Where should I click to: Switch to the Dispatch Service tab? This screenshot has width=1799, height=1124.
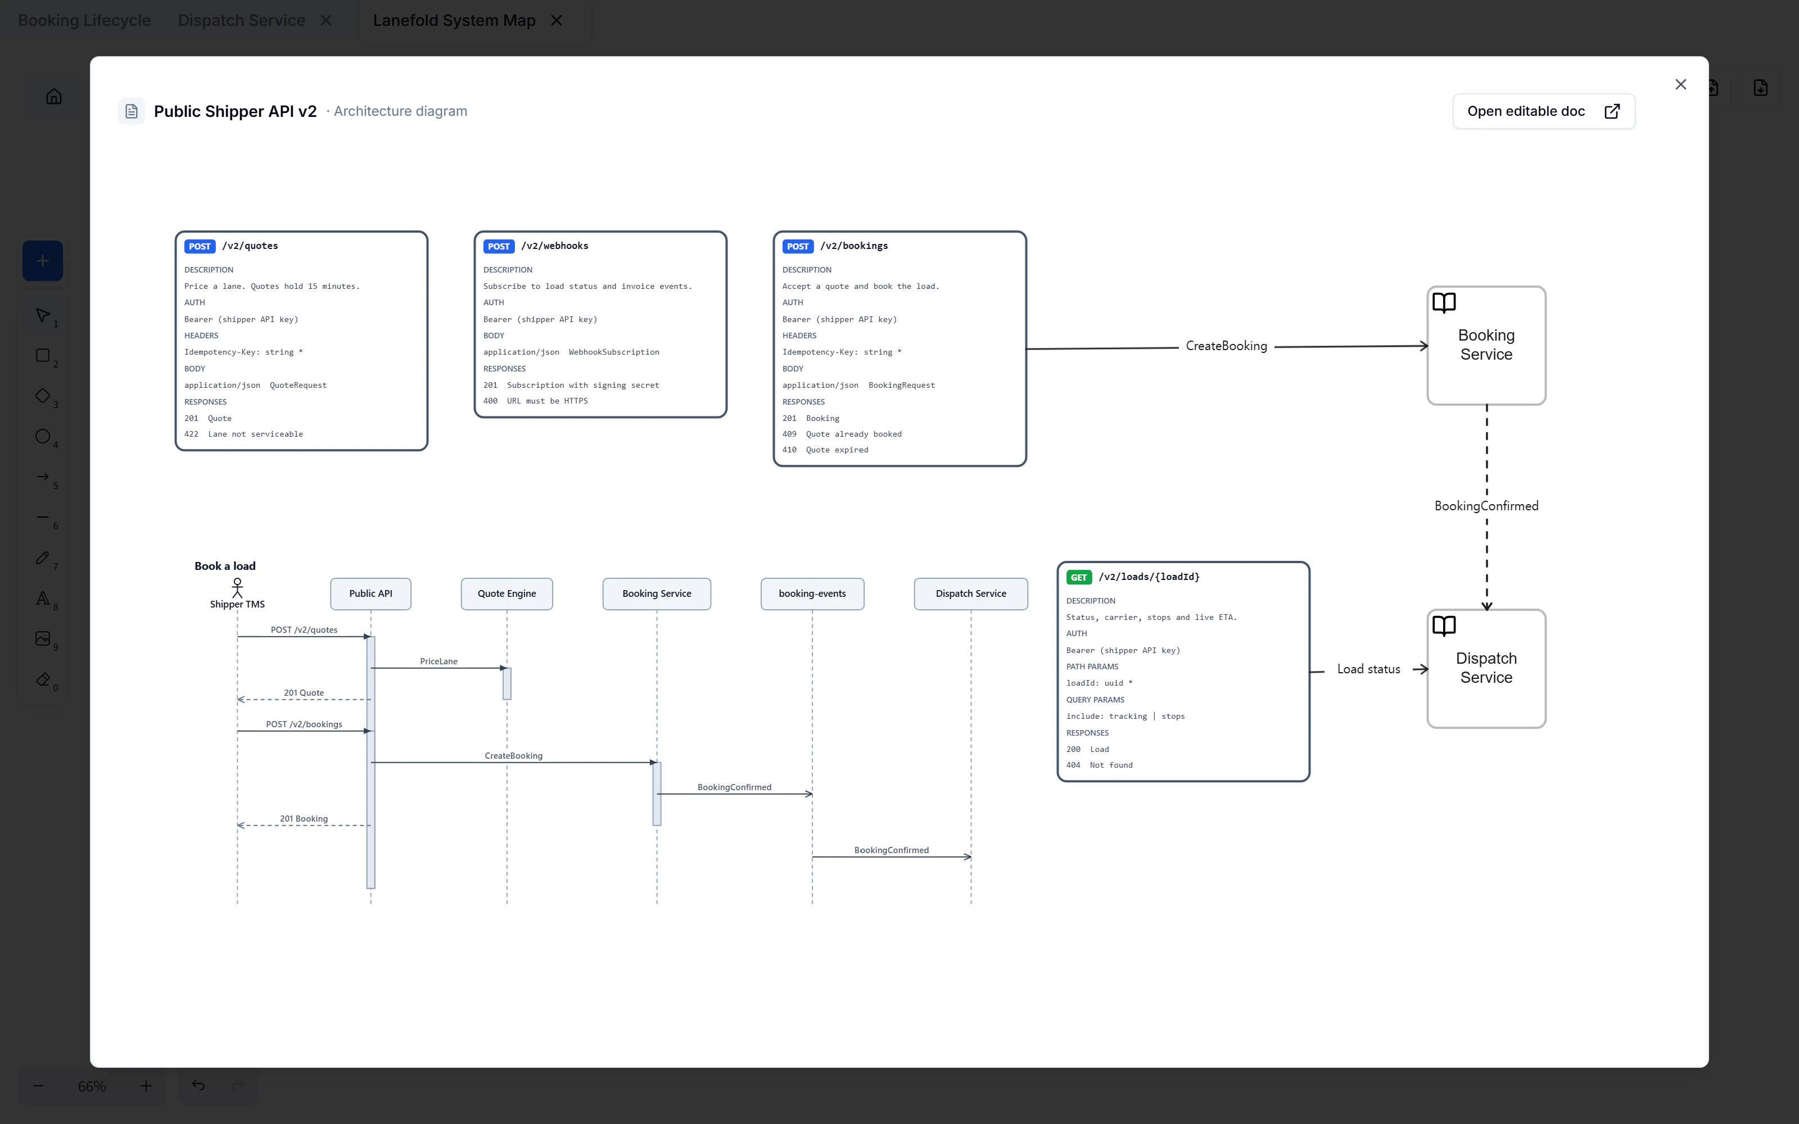pyautogui.click(x=242, y=21)
